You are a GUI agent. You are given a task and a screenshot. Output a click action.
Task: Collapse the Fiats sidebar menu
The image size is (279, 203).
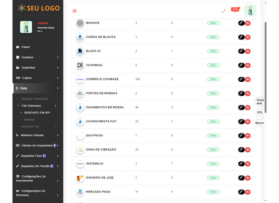(x=38, y=88)
